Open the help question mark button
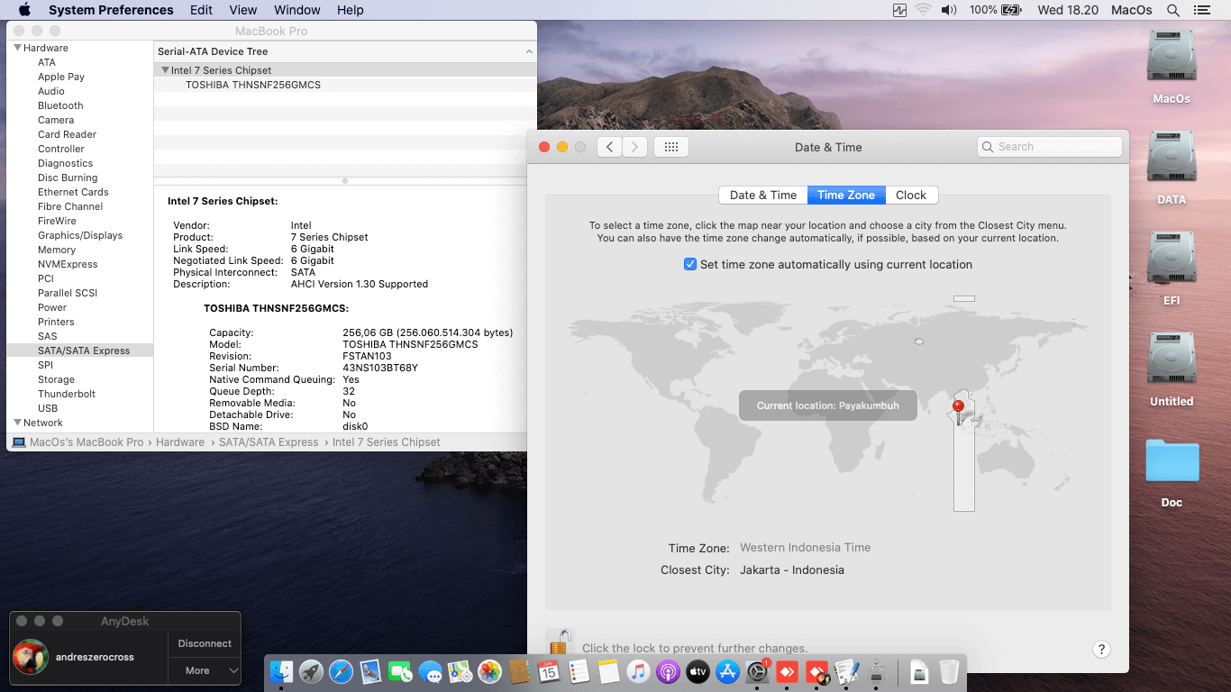 tap(1100, 649)
